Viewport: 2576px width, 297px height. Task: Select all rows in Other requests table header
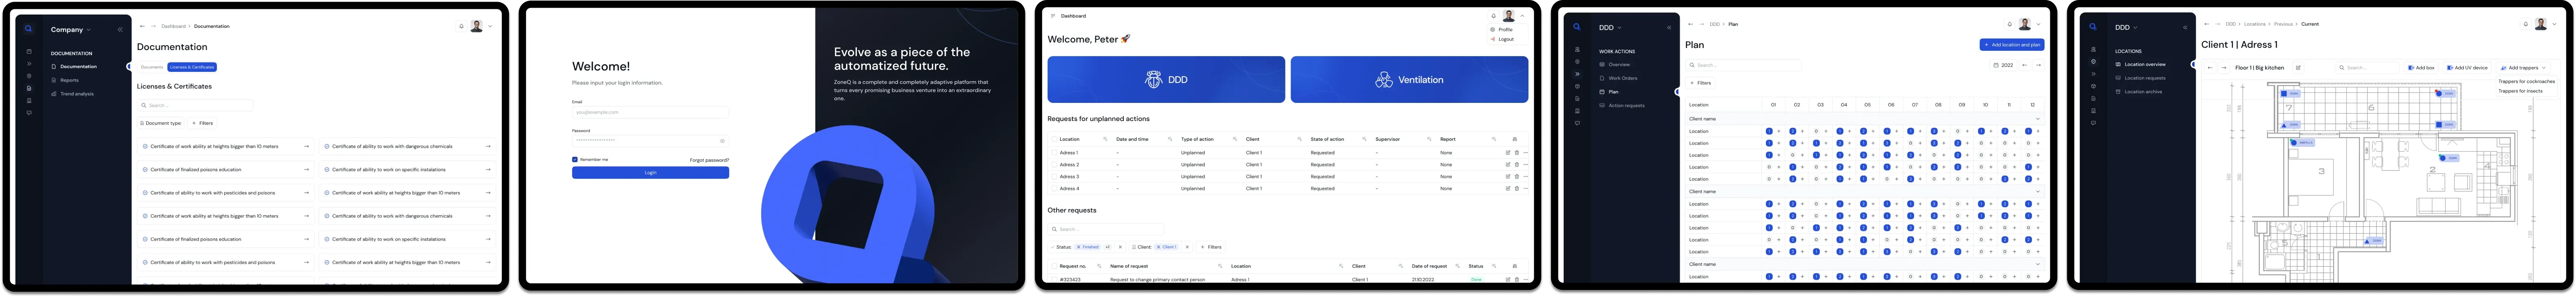click(x=1053, y=266)
